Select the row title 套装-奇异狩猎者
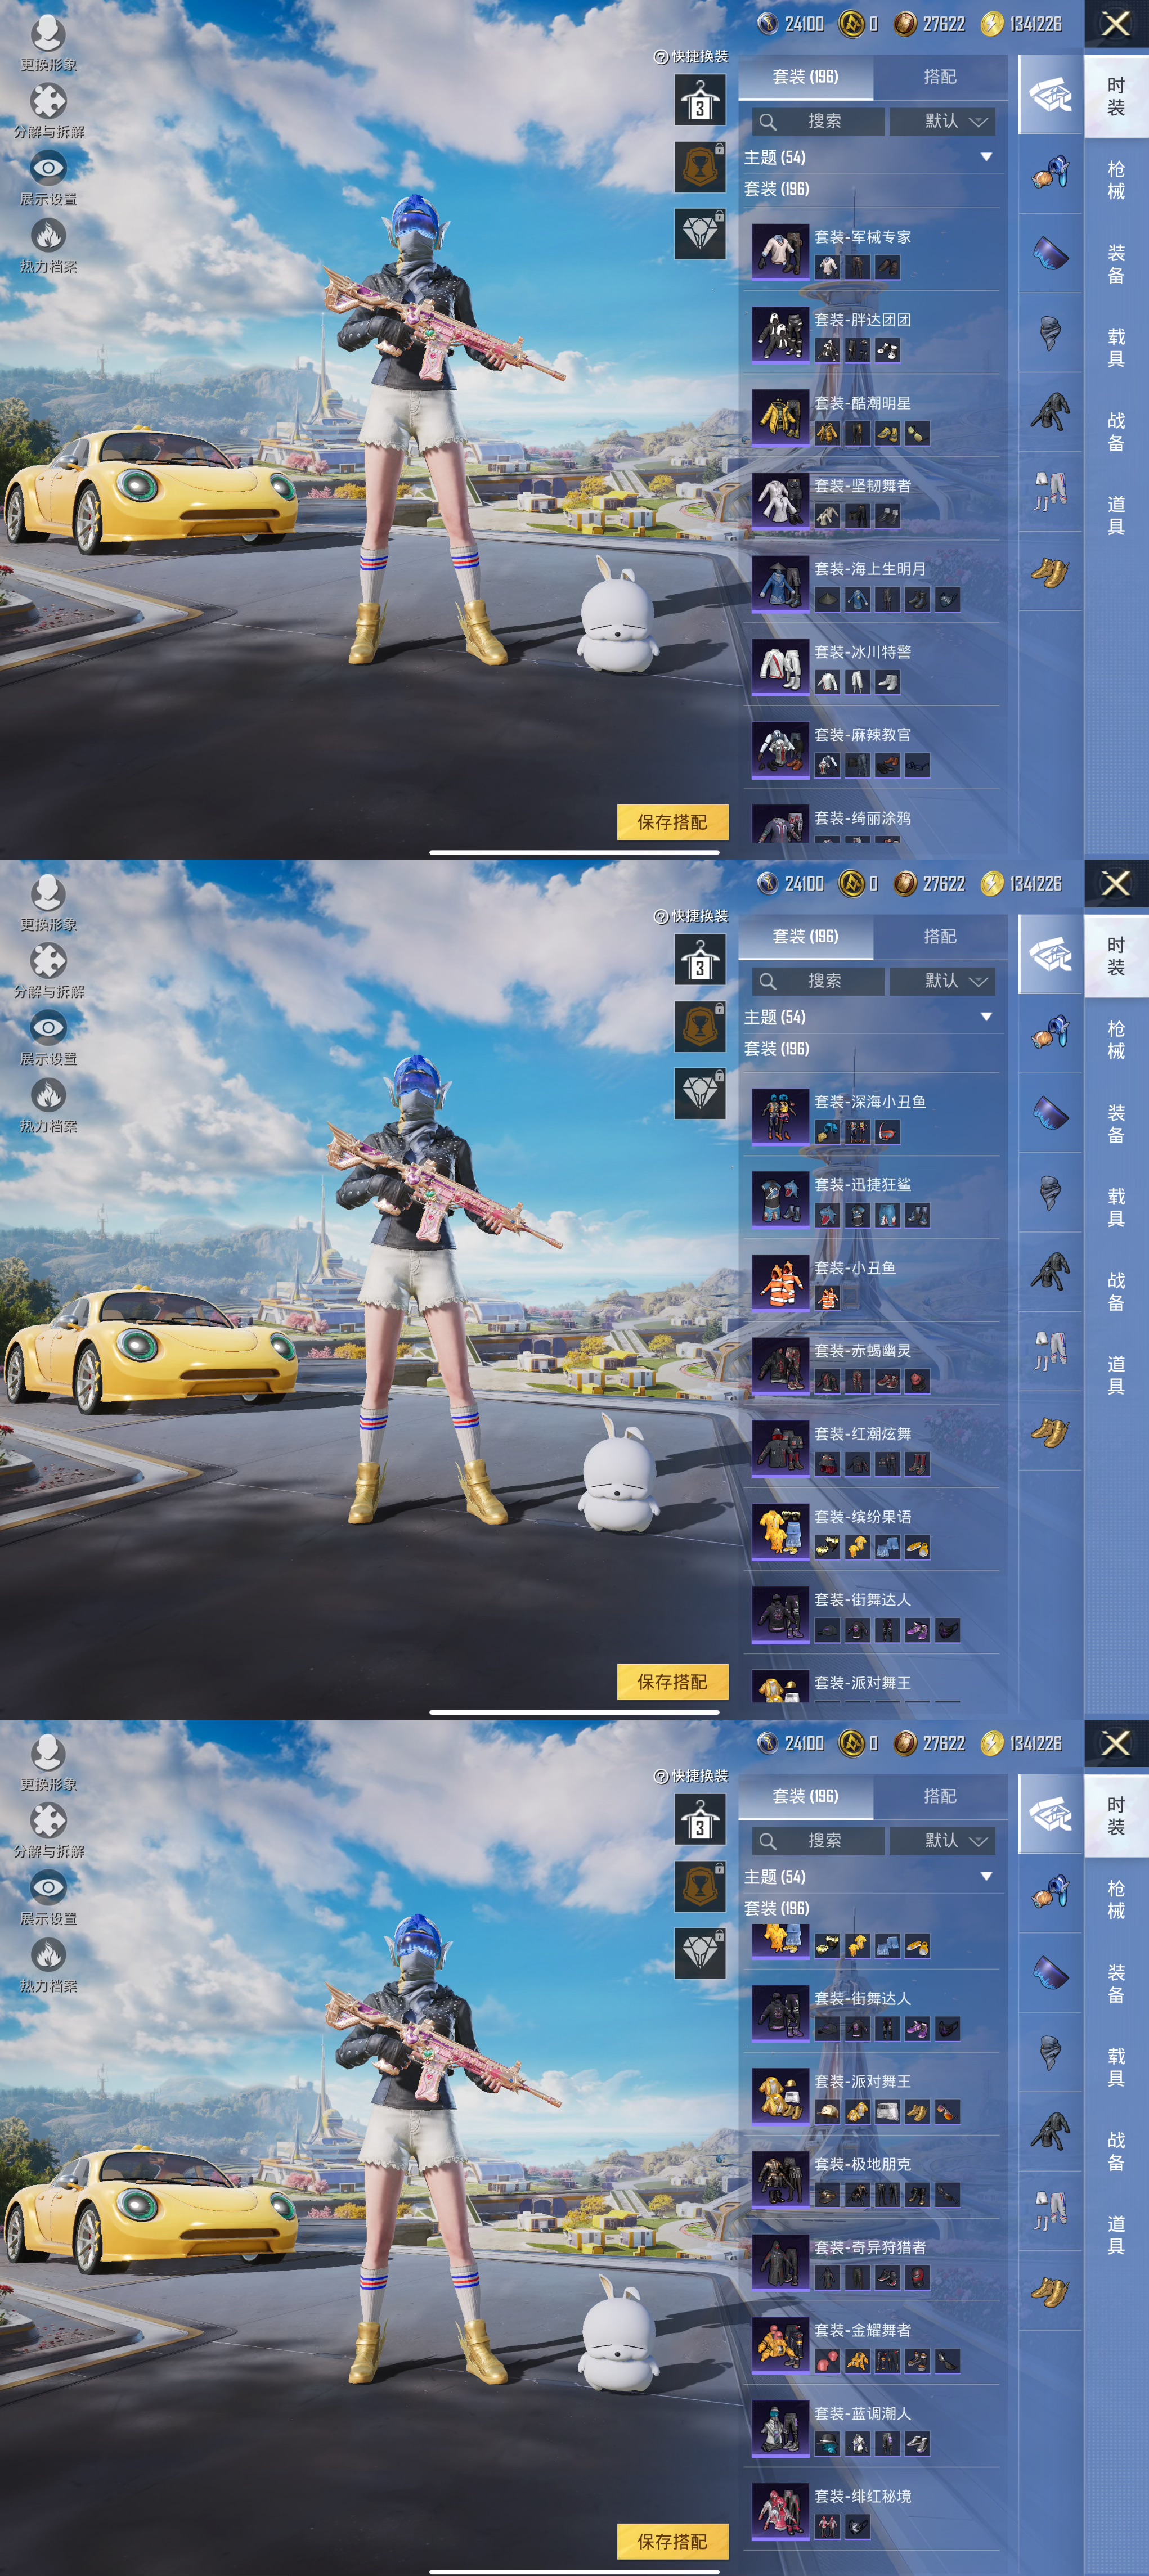 [870, 2247]
